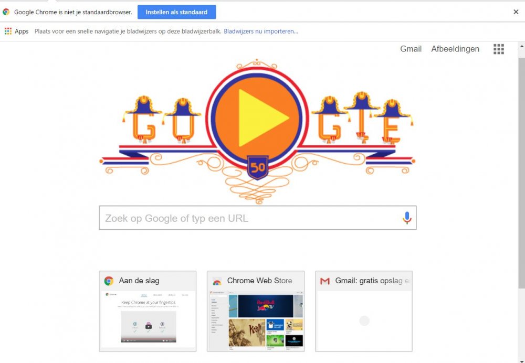This screenshot has height=363, width=525.
Task: Open the Google apps grid icon
Action: pos(499,49)
